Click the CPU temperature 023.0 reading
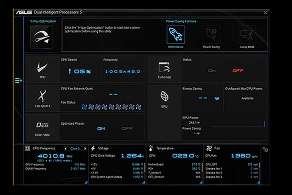 185,156
